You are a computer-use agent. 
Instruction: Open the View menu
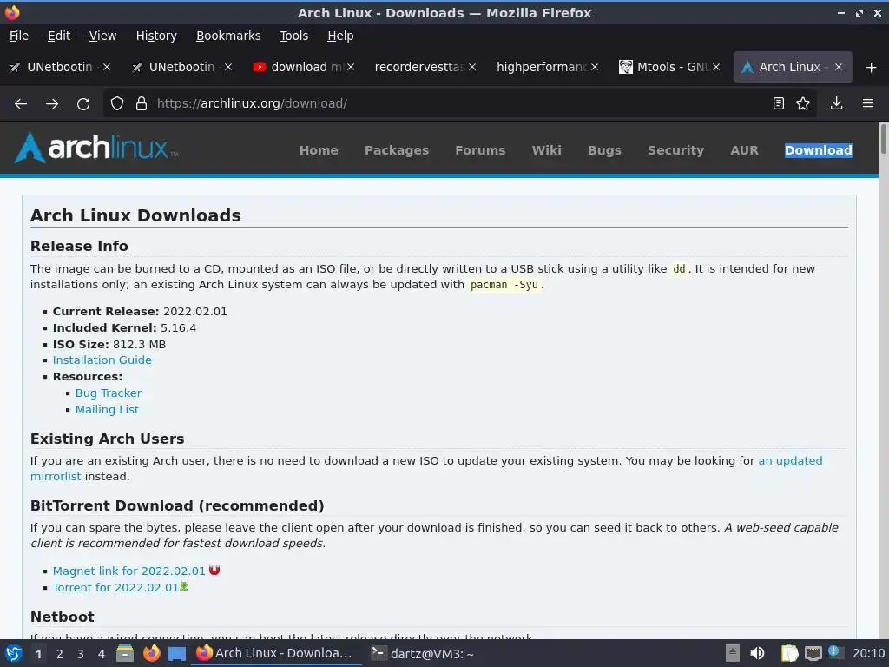tap(102, 36)
